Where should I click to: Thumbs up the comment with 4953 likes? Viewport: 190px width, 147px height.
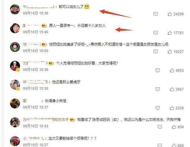pos(172,70)
